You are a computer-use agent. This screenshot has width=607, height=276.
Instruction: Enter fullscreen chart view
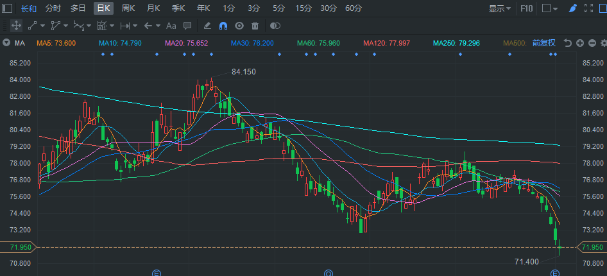(588, 8)
